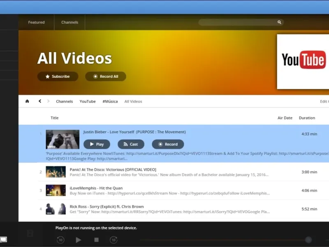Screen dimensions: 329x247
Task: Open the Channels tab
Action: click(x=70, y=22)
